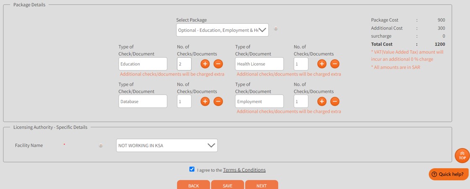Viewport: 470px width, 189px height.
Task: Remove a Health License check with minus
Action: (x=335, y=64)
